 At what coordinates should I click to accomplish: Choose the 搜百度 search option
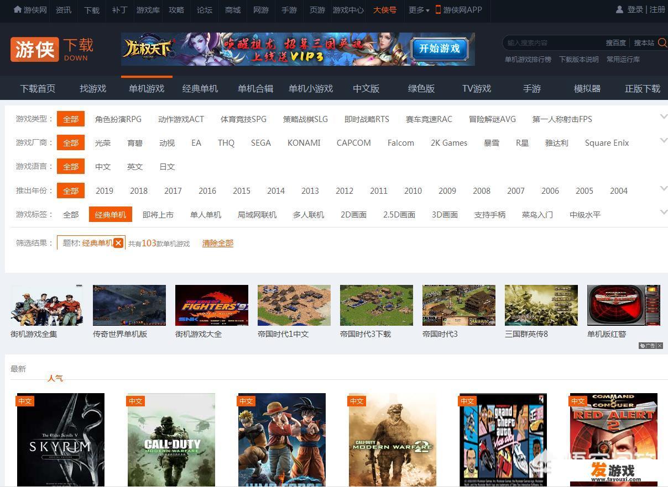point(616,43)
